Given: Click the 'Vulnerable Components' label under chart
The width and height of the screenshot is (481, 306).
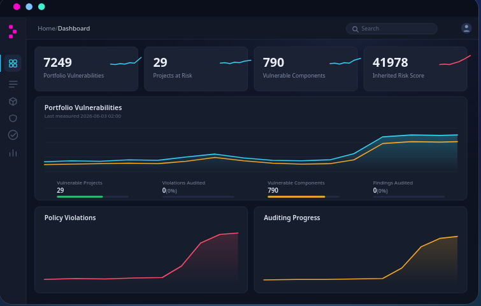Looking at the screenshot, I should tap(296, 183).
